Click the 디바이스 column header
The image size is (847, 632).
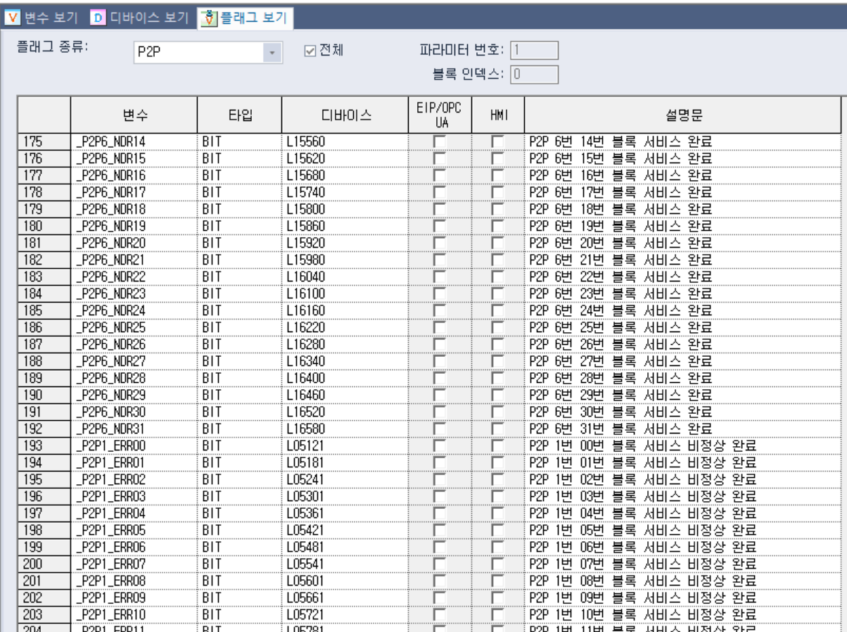point(345,115)
